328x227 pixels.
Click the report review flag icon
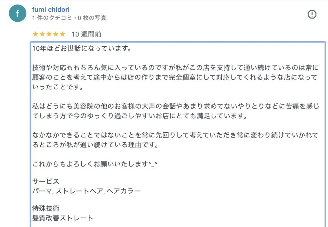312,14
